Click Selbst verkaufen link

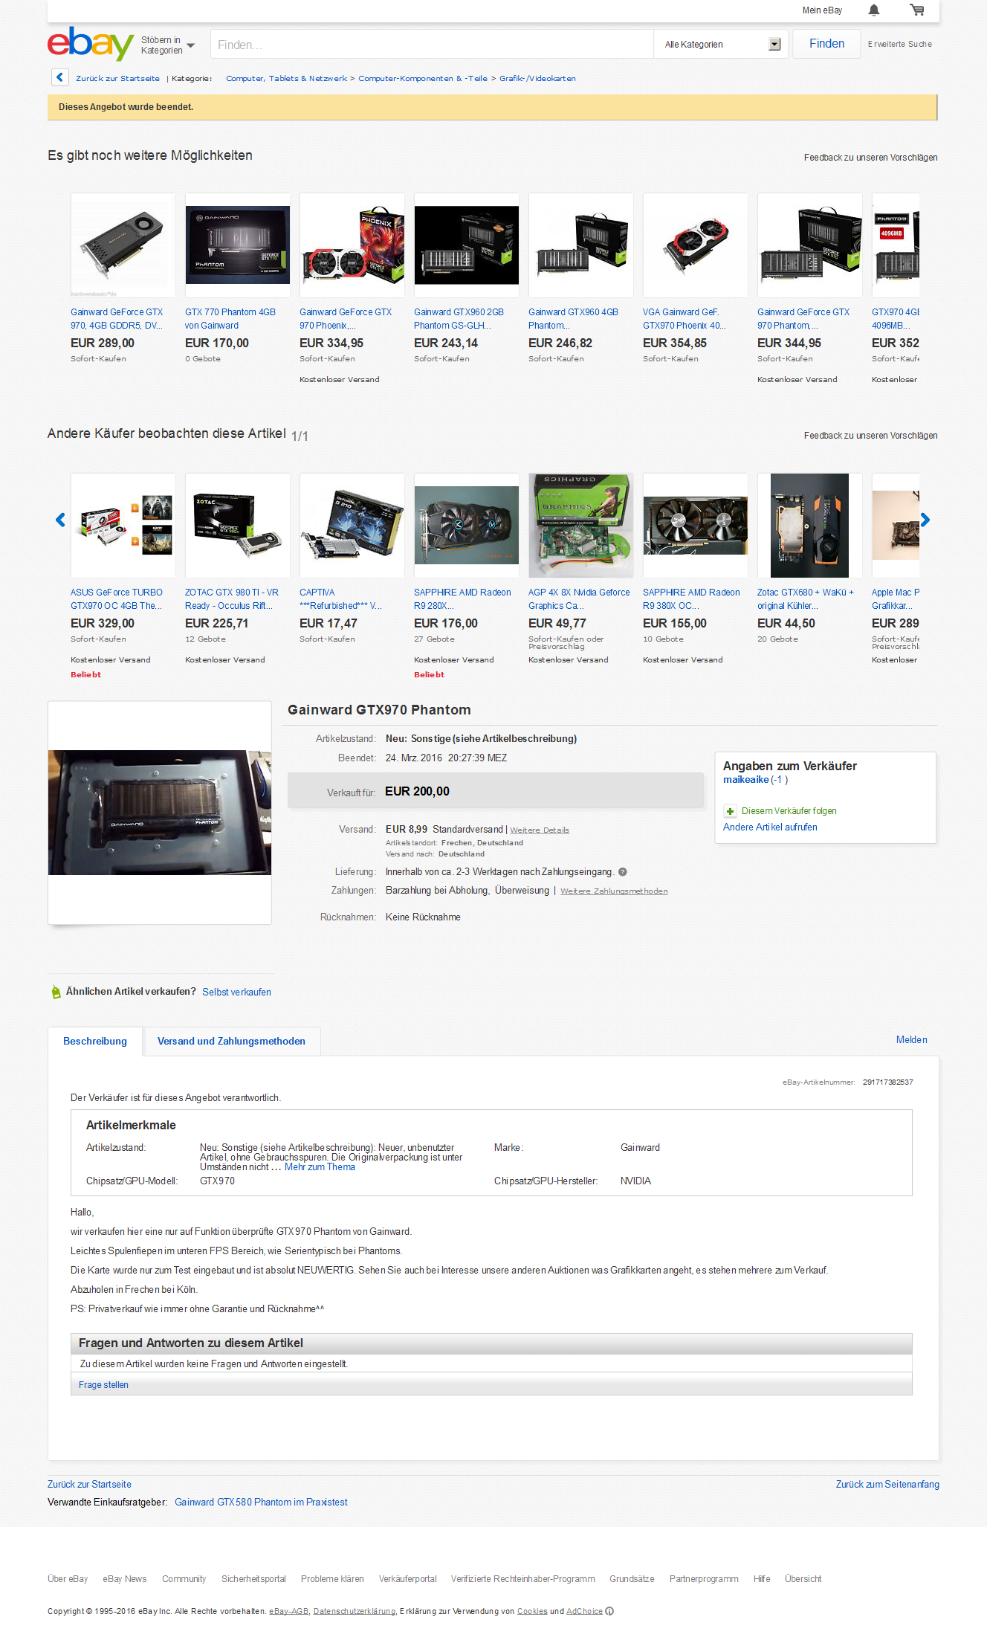pyautogui.click(x=236, y=993)
